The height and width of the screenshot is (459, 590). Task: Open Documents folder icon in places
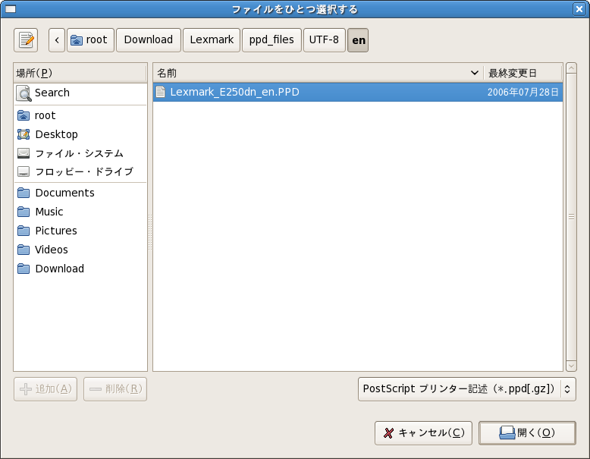click(x=24, y=193)
